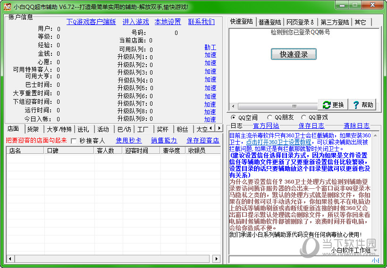Click the 联系我们 link
The image size is (387, 268).
click(202, 22)
